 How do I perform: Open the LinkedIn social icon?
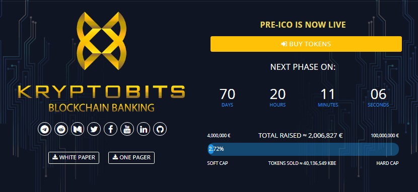[x=144, y=129]
